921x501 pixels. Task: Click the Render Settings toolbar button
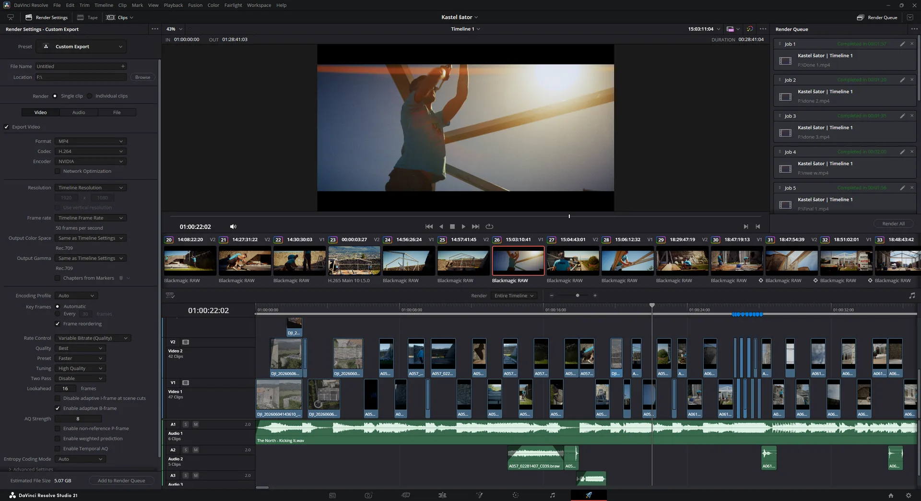[47, 17]
